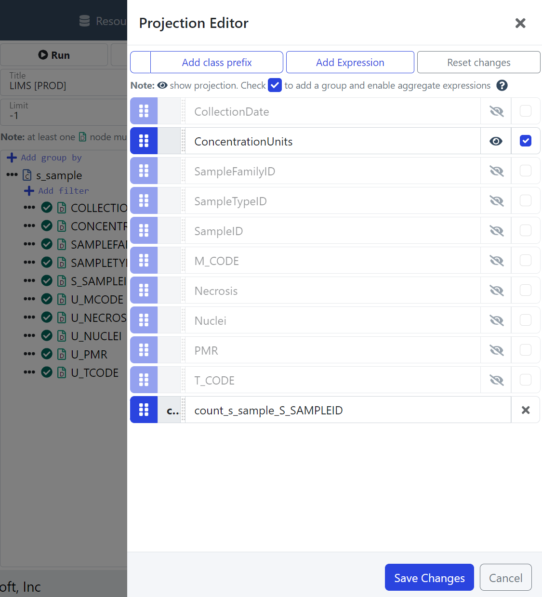Enable the group checkbox for PMR

point(525,350)
